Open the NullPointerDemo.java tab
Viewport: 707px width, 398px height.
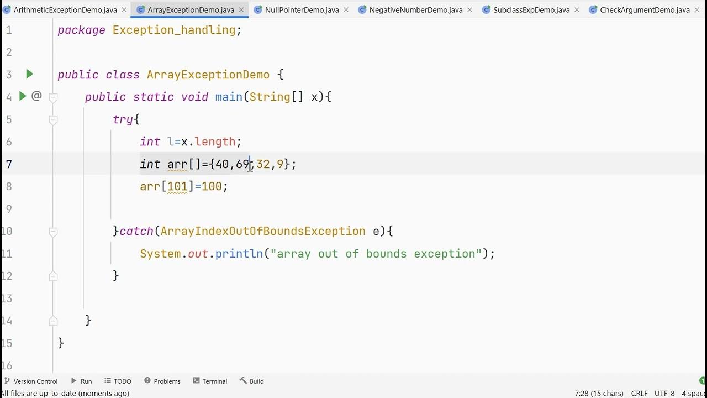[x=302, y=10]
